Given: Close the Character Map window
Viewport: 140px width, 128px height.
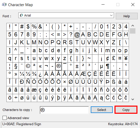Looking at the screenshot, I should coord(133,5).
